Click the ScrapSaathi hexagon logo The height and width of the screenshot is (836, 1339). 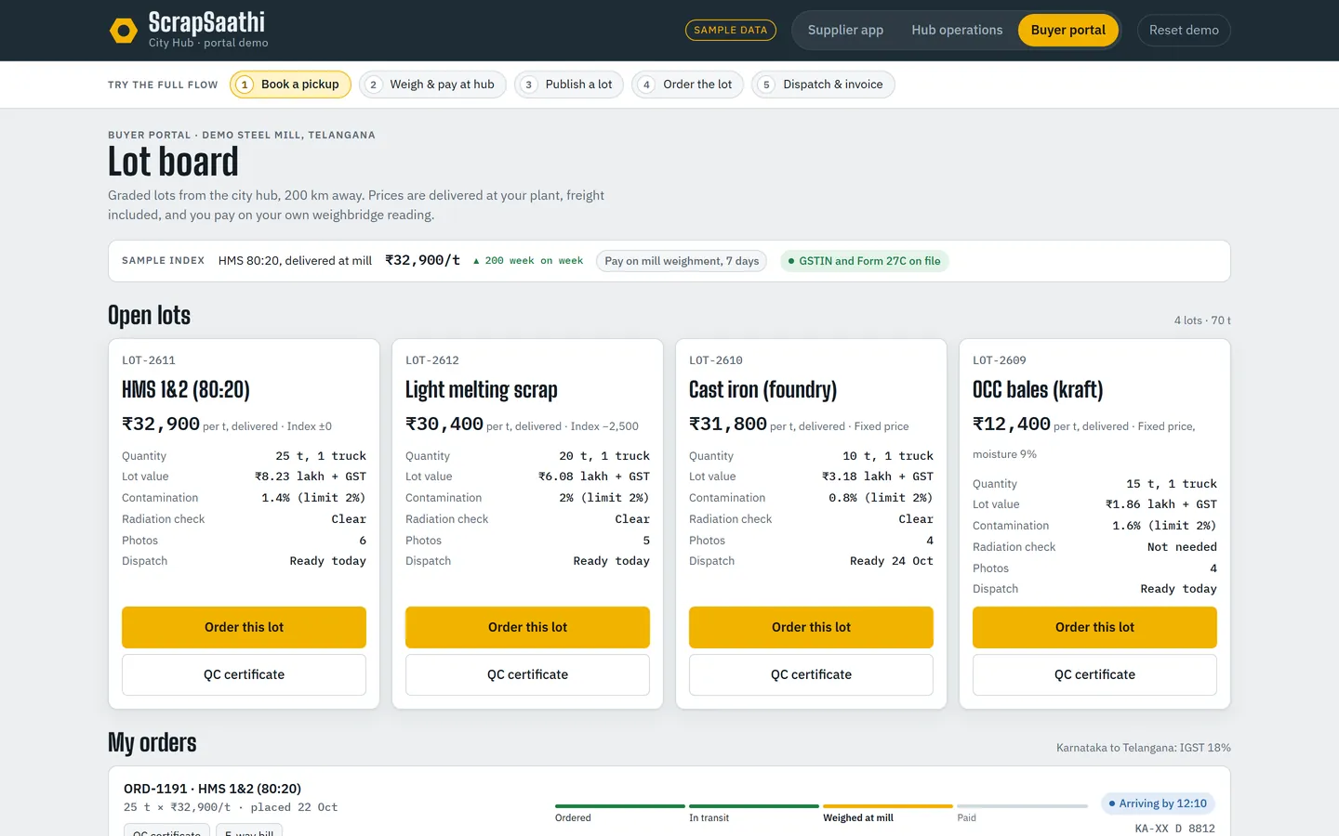123,31
